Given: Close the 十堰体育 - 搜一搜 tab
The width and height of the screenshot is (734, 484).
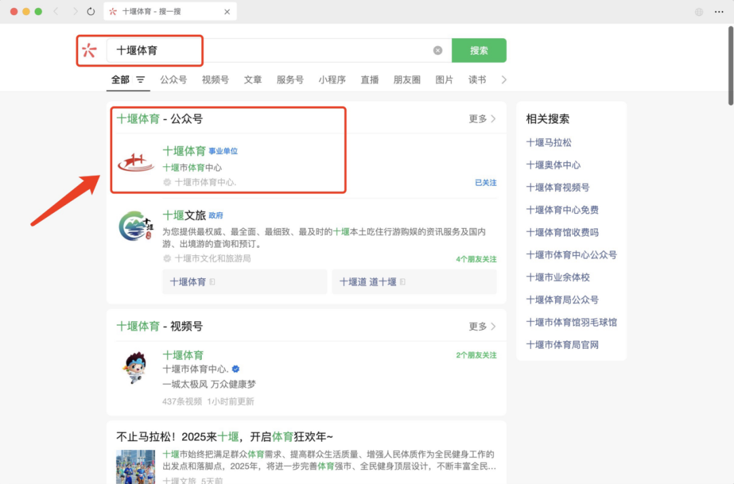Looking at the screenshot, I should coord(227,12).
